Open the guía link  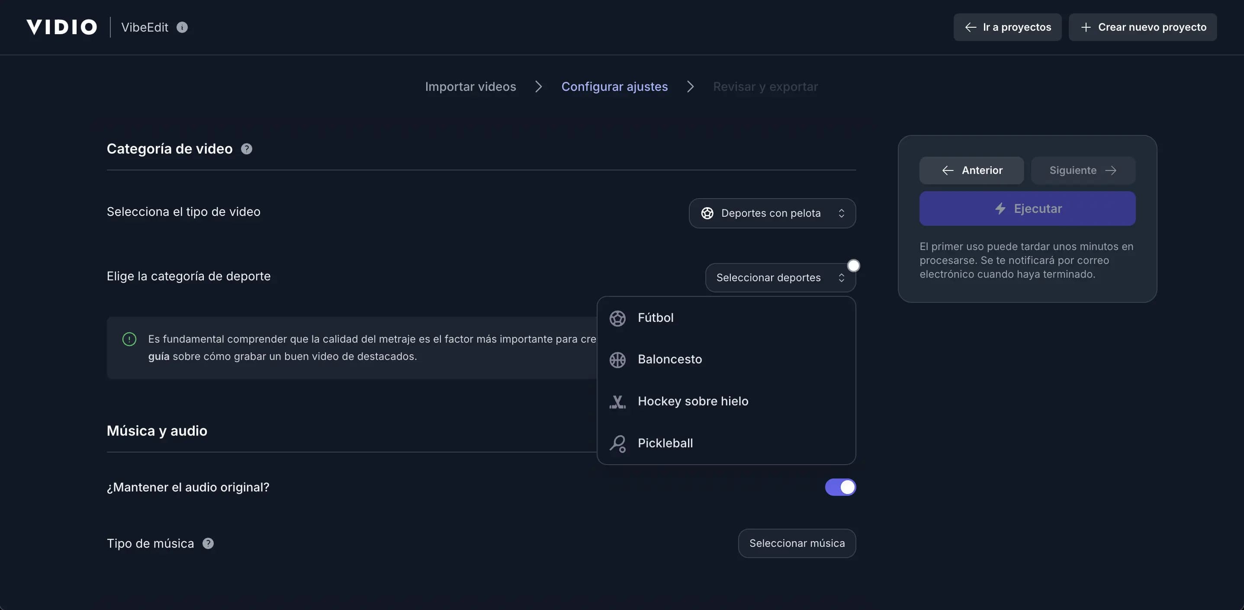tap(158, 356)
